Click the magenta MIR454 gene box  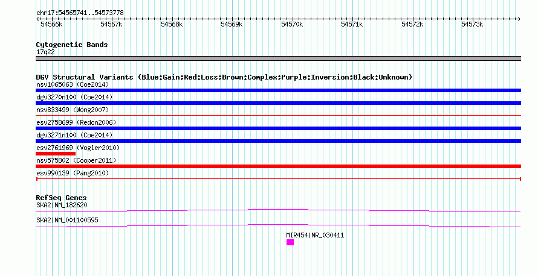click(x=290, y=242)
